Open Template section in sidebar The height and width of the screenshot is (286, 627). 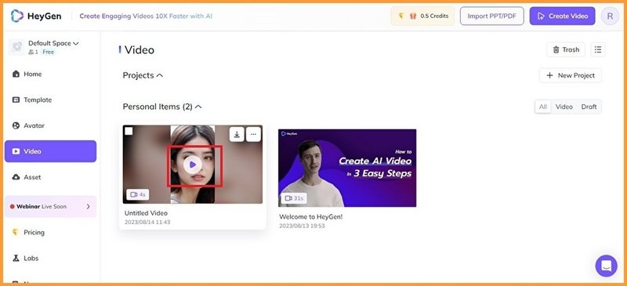click(x=50, y=100)
